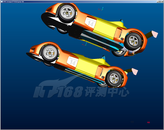Minimize the SPECviewperf window
Viewport: 164px width, 130px height.
(x=158, y=2)
